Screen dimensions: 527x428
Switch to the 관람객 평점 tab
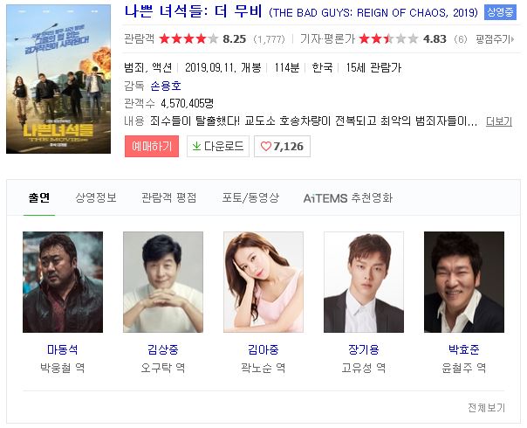[168, 198]
